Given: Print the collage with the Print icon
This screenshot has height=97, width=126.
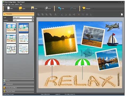Looking at the screenshot, I should 46,8.
